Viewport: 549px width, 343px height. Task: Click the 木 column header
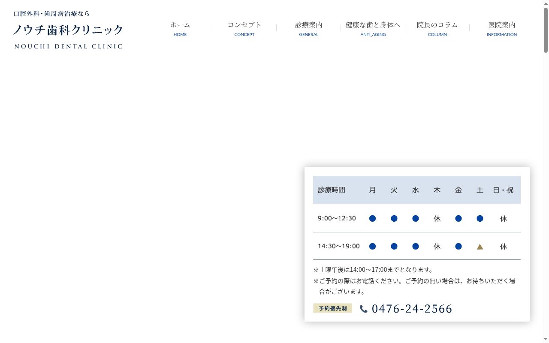tap(437, 190)
